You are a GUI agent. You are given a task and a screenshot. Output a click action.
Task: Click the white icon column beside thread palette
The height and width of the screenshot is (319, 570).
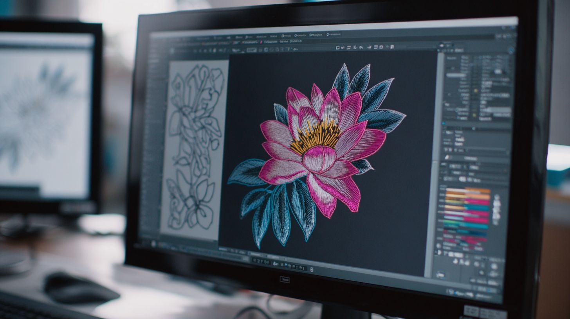(496, 210)
